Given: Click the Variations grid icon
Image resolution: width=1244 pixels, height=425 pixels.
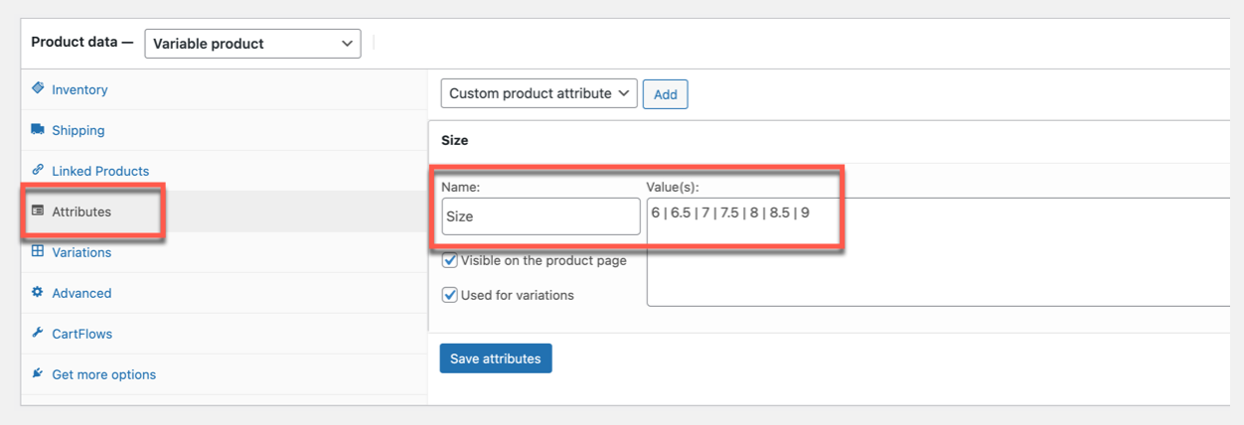Looking at the screenshot, I should [x=38, y=251].
